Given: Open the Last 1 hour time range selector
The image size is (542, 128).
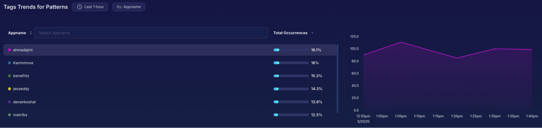Looking at the screenshot, I should [x=90, y=7].
